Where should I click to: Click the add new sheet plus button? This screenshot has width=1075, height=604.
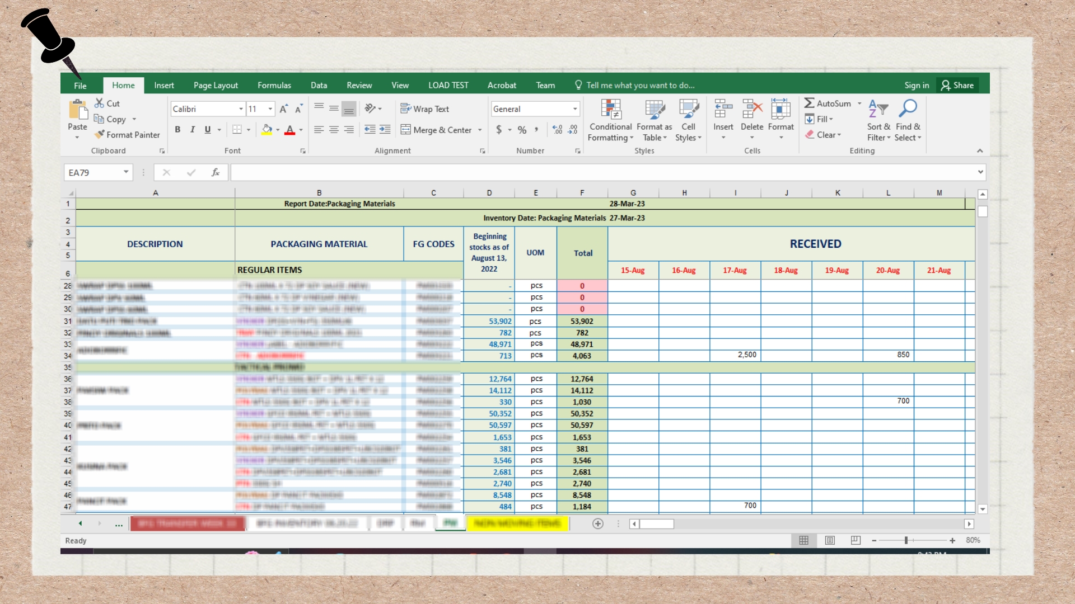[598, 524]
